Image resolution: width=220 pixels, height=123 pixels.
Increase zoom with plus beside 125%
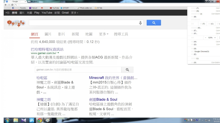(x=215, y=38)
